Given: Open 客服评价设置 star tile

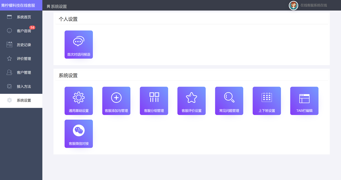Looking at the screenshot, I should pos(191,101).
